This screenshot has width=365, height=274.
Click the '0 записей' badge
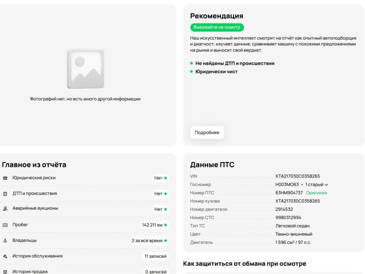tap(156, 272)
